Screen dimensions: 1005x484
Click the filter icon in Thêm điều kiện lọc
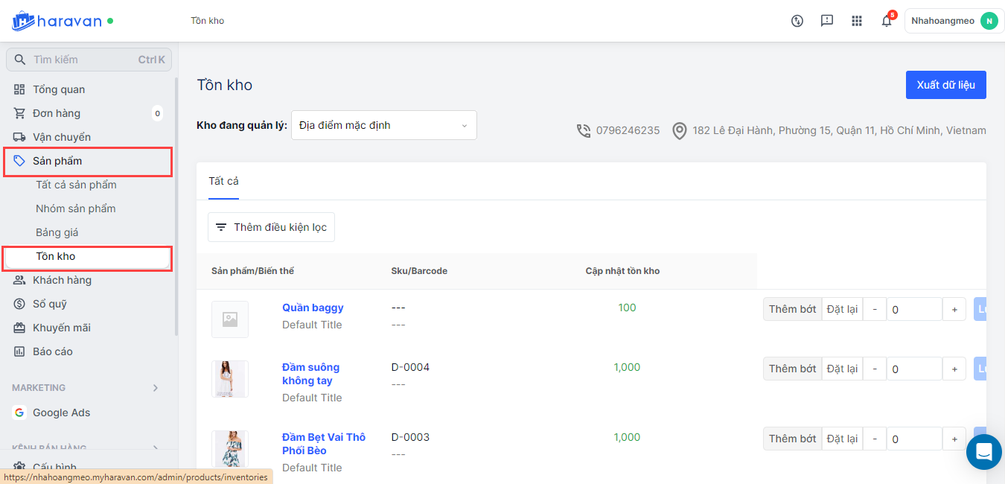point(221,227)
